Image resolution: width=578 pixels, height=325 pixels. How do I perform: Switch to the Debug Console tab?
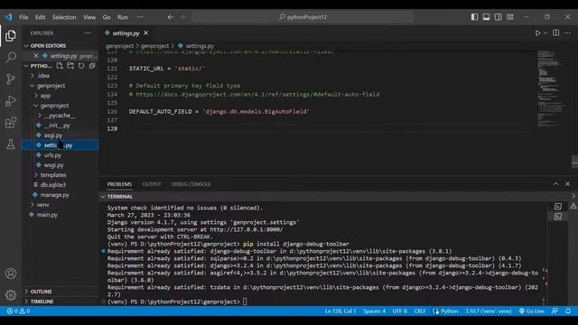191,184
